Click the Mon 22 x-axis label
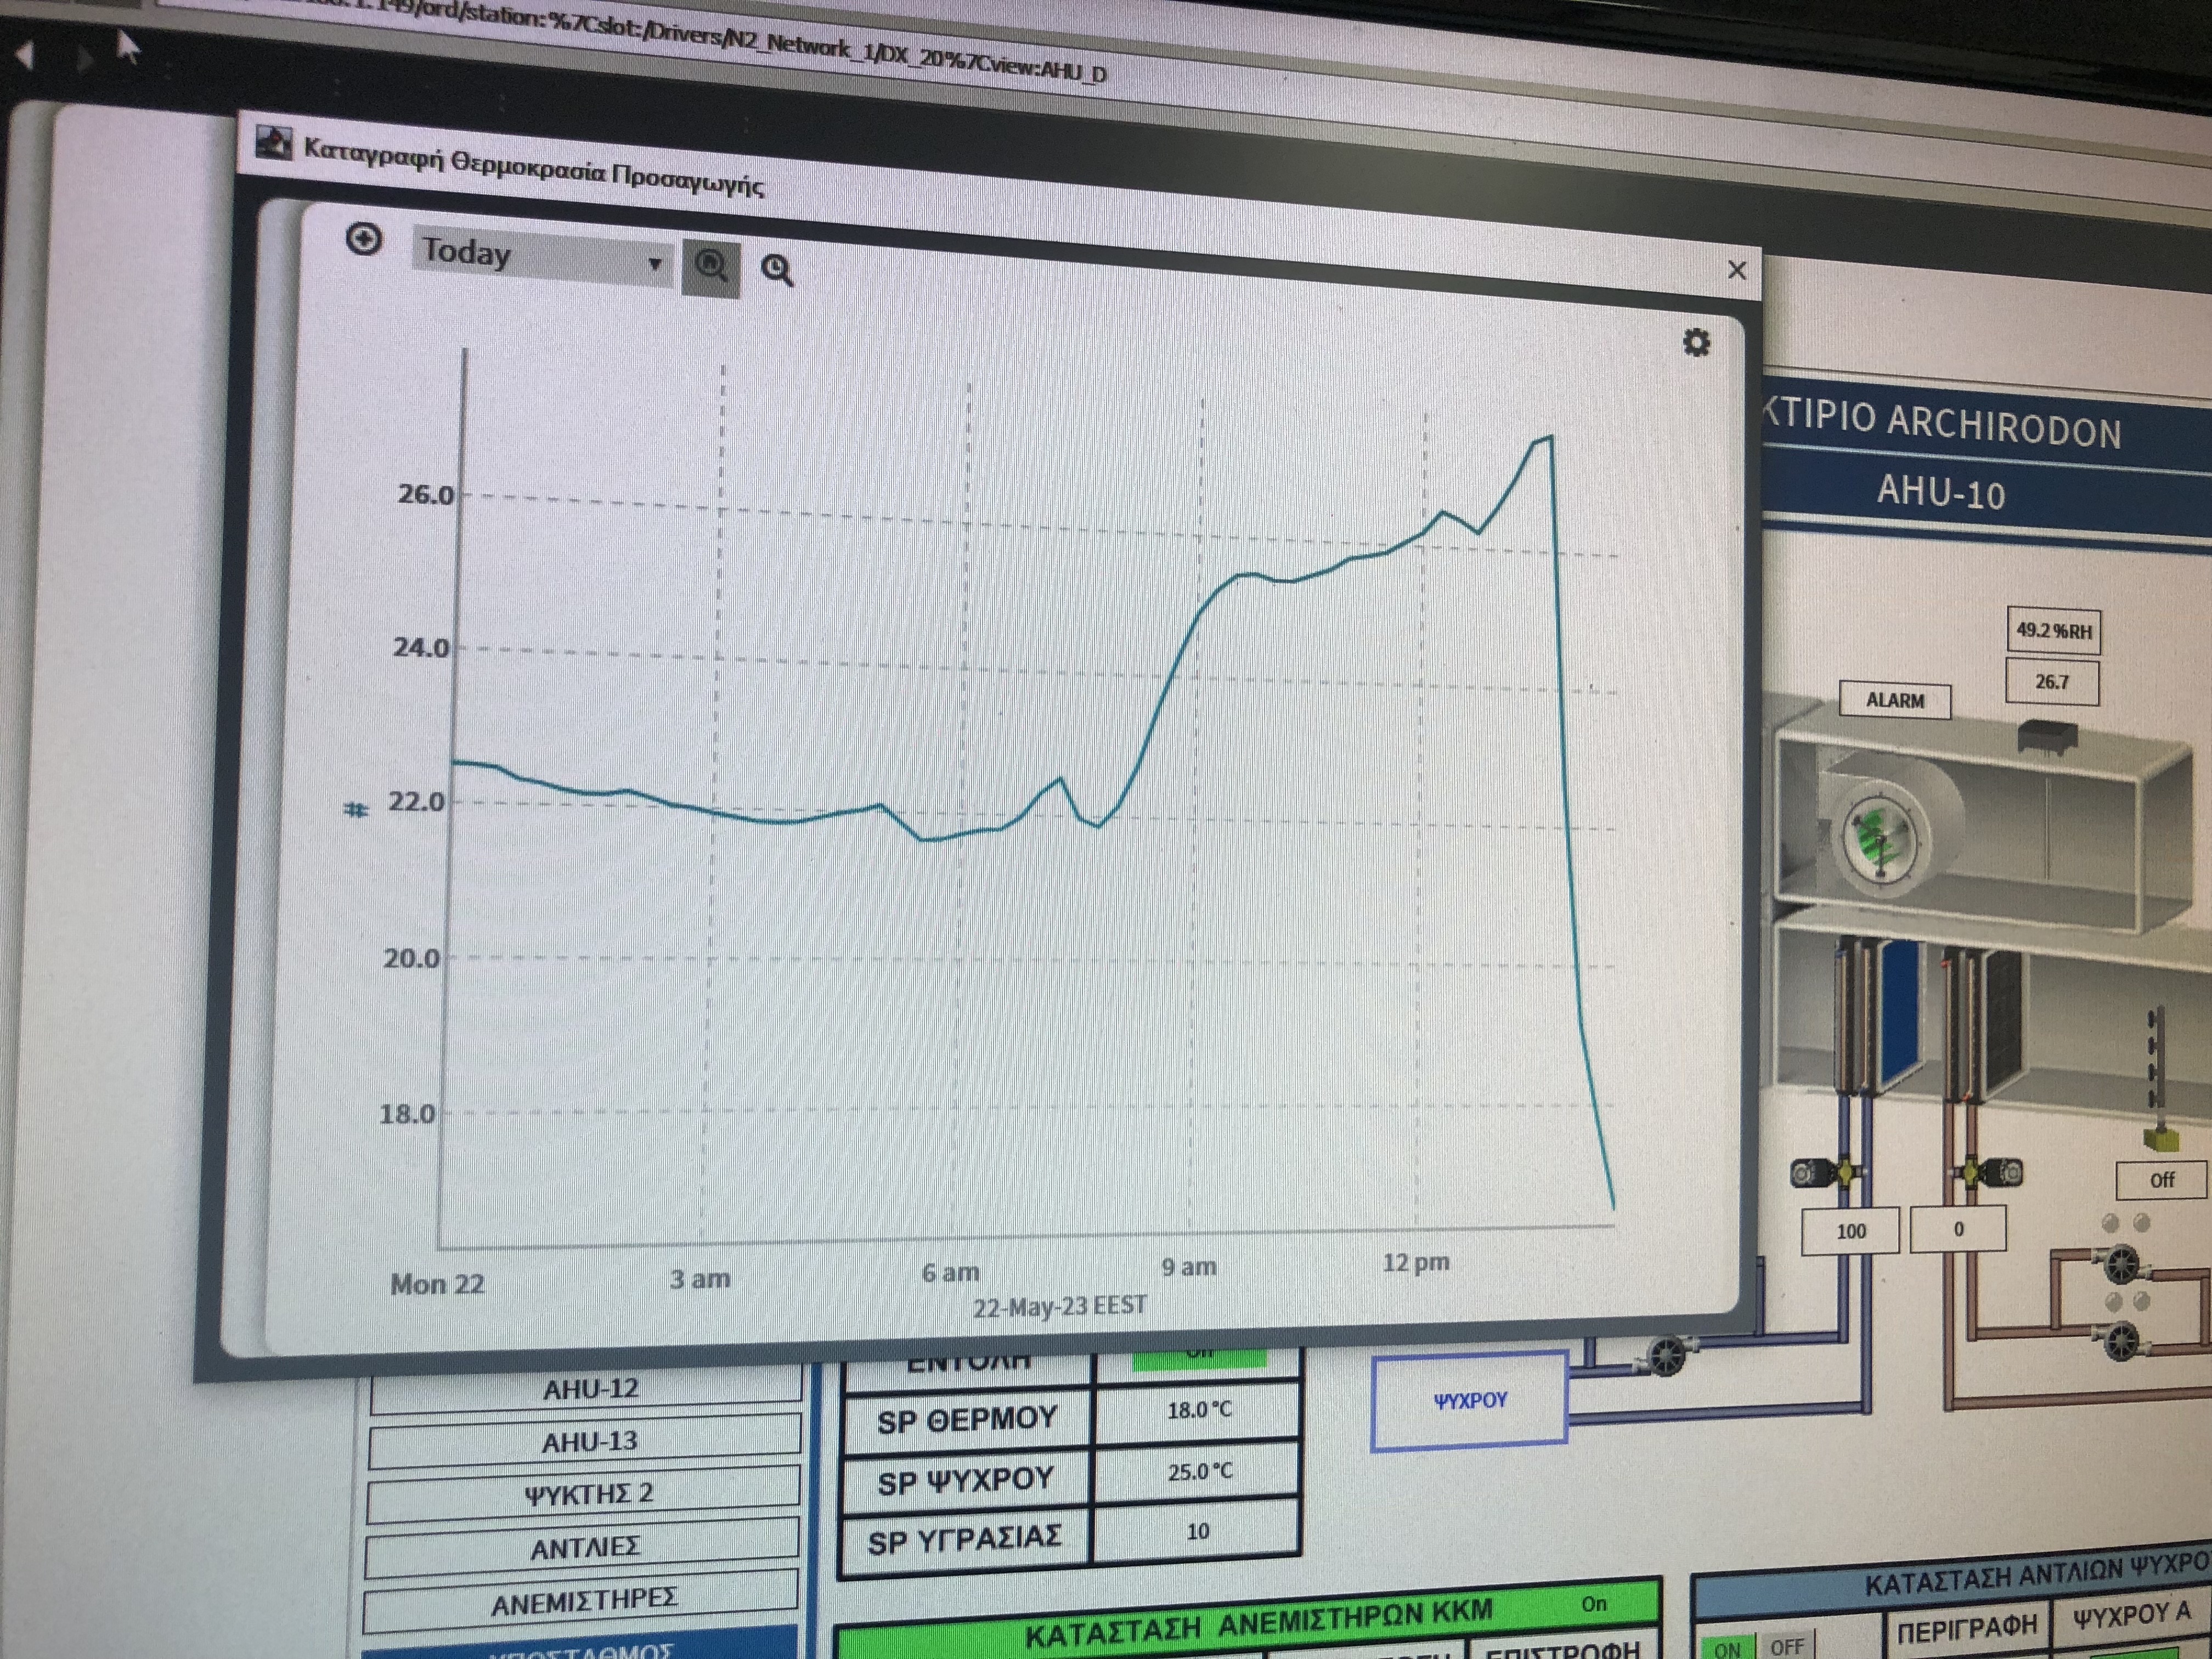 tap(437, 1283)
